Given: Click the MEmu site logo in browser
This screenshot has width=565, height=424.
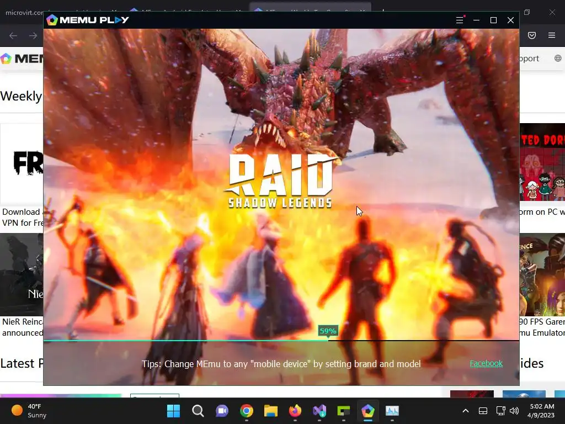Looking at the screenshot, I should [22, 59].
